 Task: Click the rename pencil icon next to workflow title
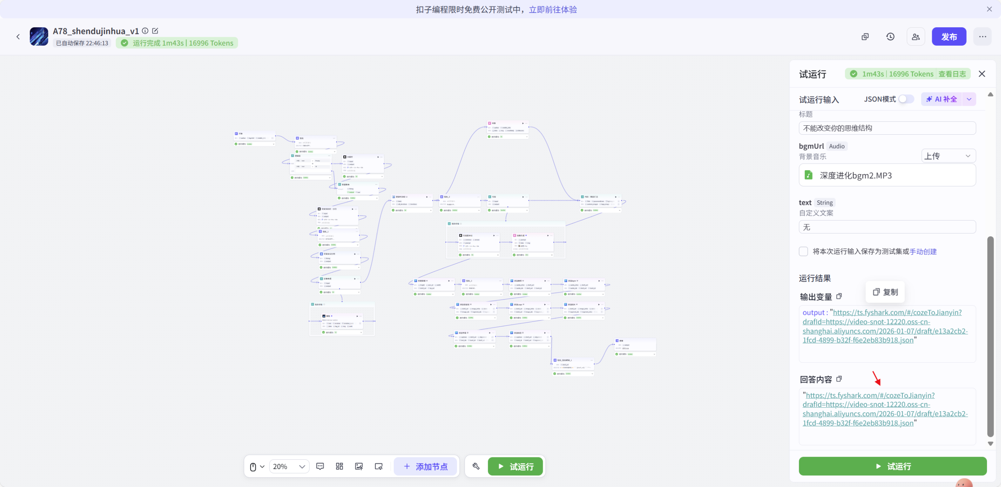(x=155, y=31)
